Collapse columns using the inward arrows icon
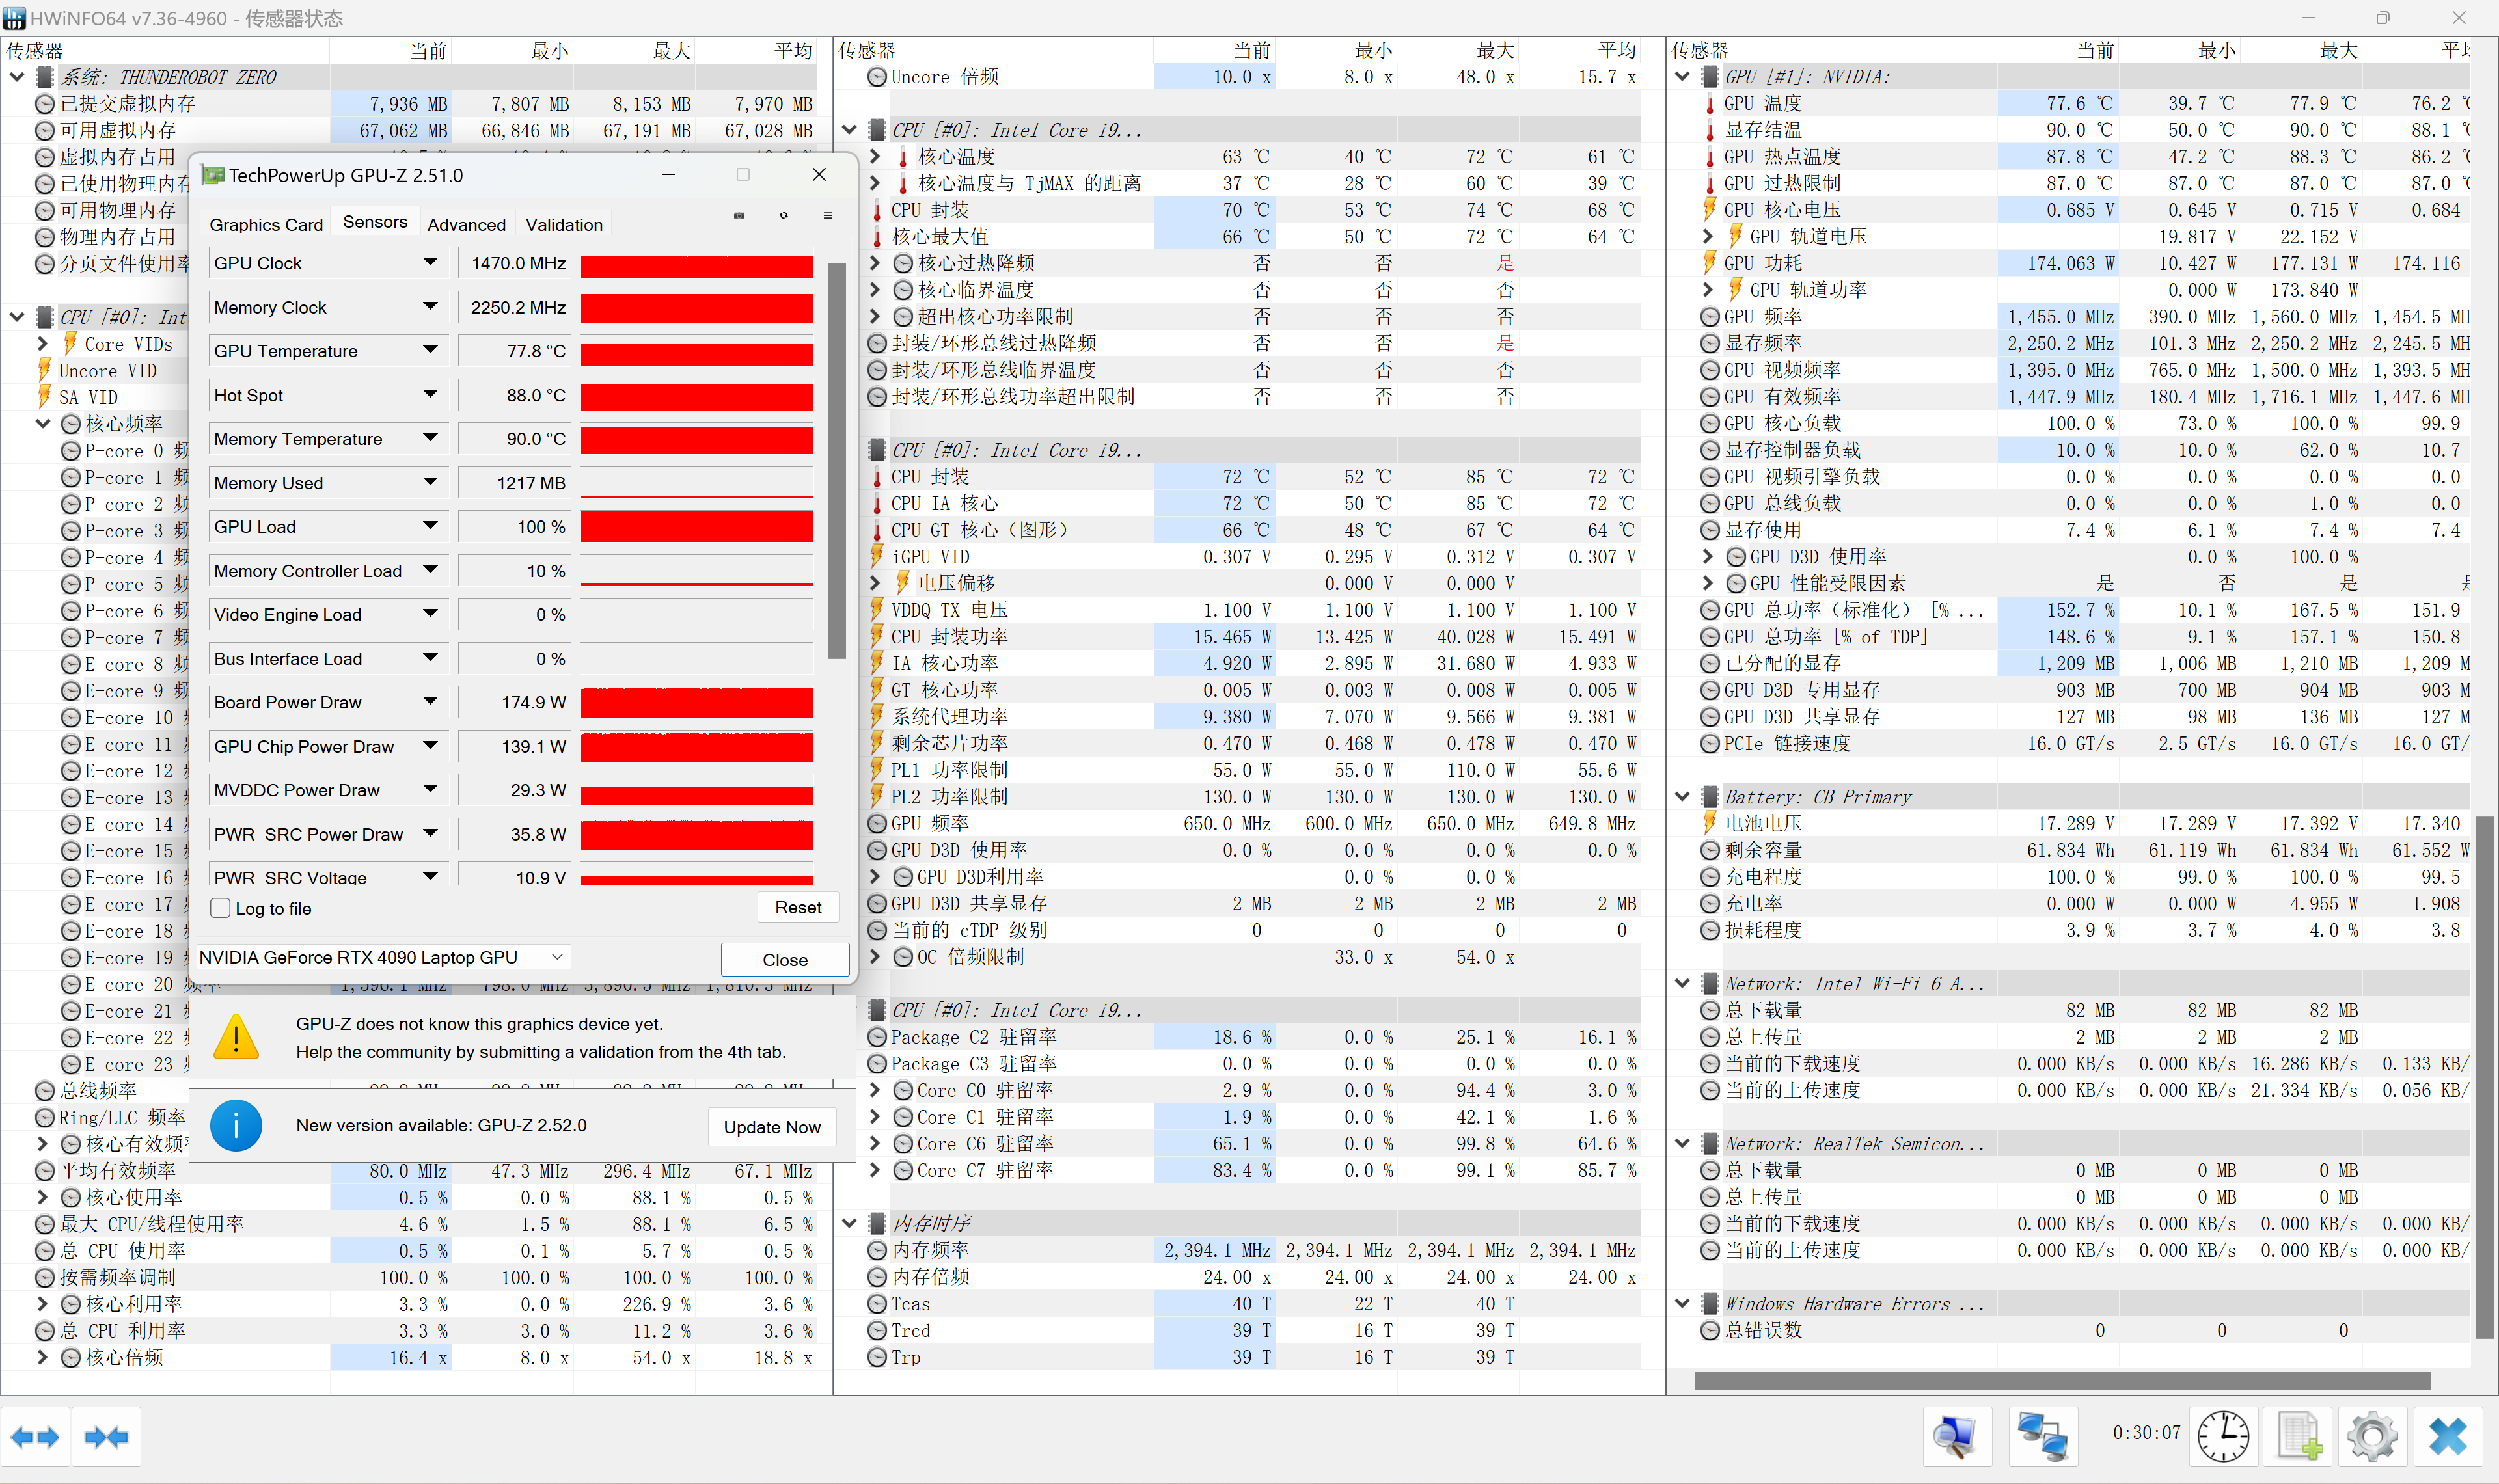Viewport: 2499px width, 1484px height. click(106, 1437)
